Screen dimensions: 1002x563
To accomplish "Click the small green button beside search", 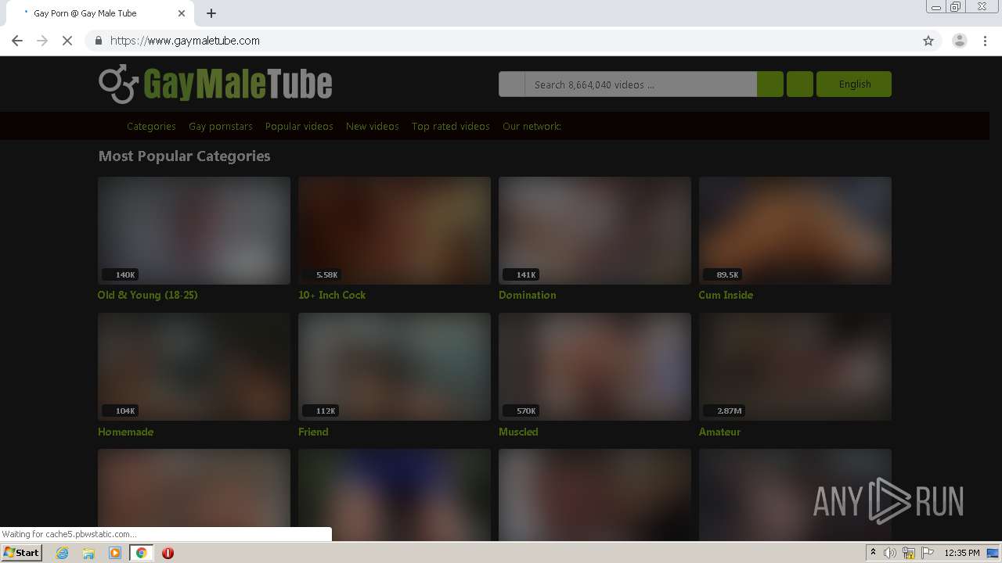I will pyautogui.click(x=800, y=84).
